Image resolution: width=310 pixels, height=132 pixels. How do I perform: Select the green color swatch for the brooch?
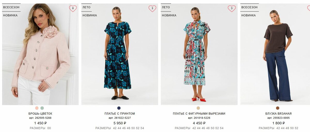(x=42, y=108)
